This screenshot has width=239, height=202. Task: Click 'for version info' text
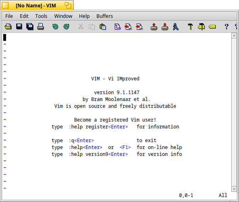click(x=159, y=154)
